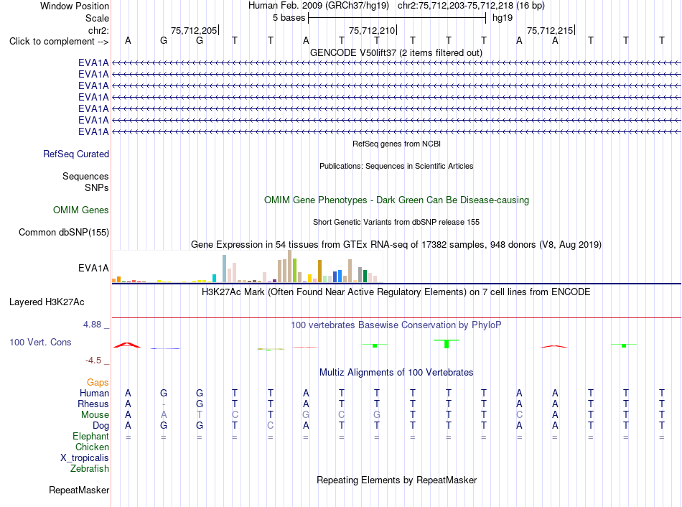This screenshot has height=507, width=682.
Task: Click 'Publications: Sequences in Scientific Articles' title
Action: coord(396,166)
